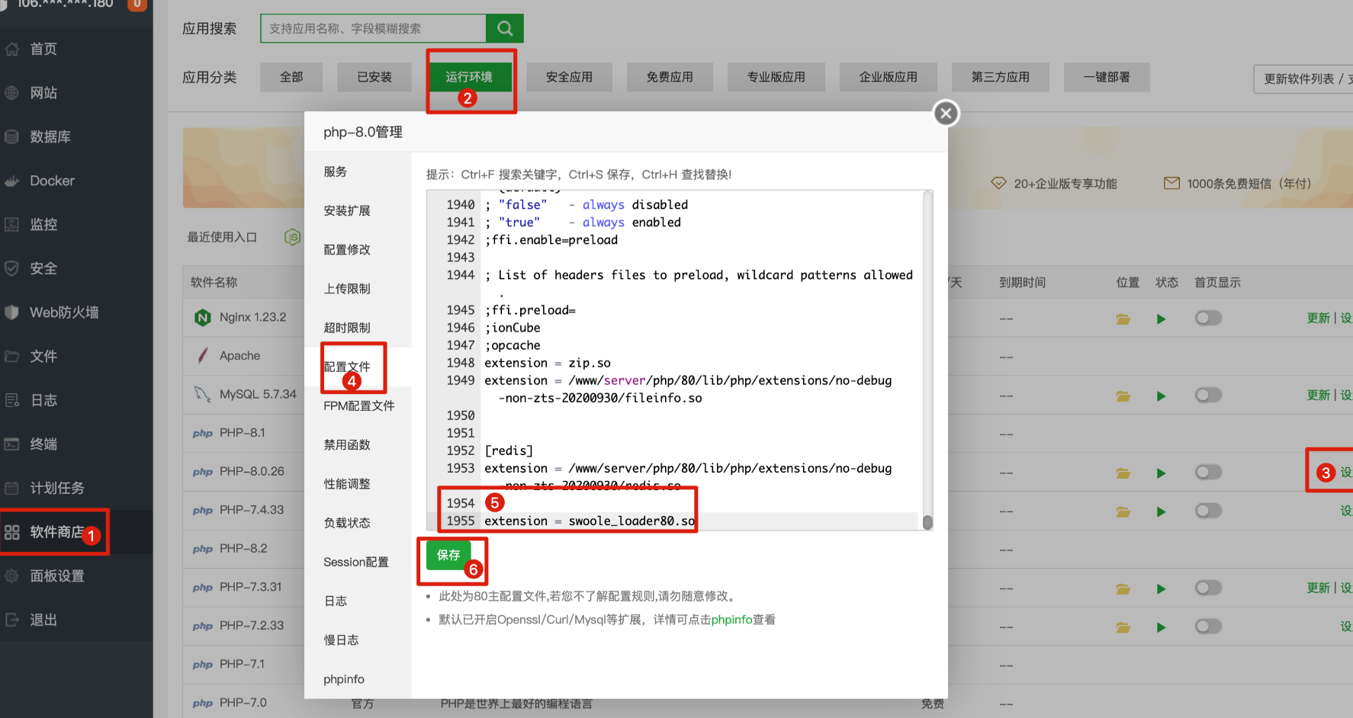1353x718 pixels.
Task: Select the 运行环境 category tab
Action: coord(469,77)
